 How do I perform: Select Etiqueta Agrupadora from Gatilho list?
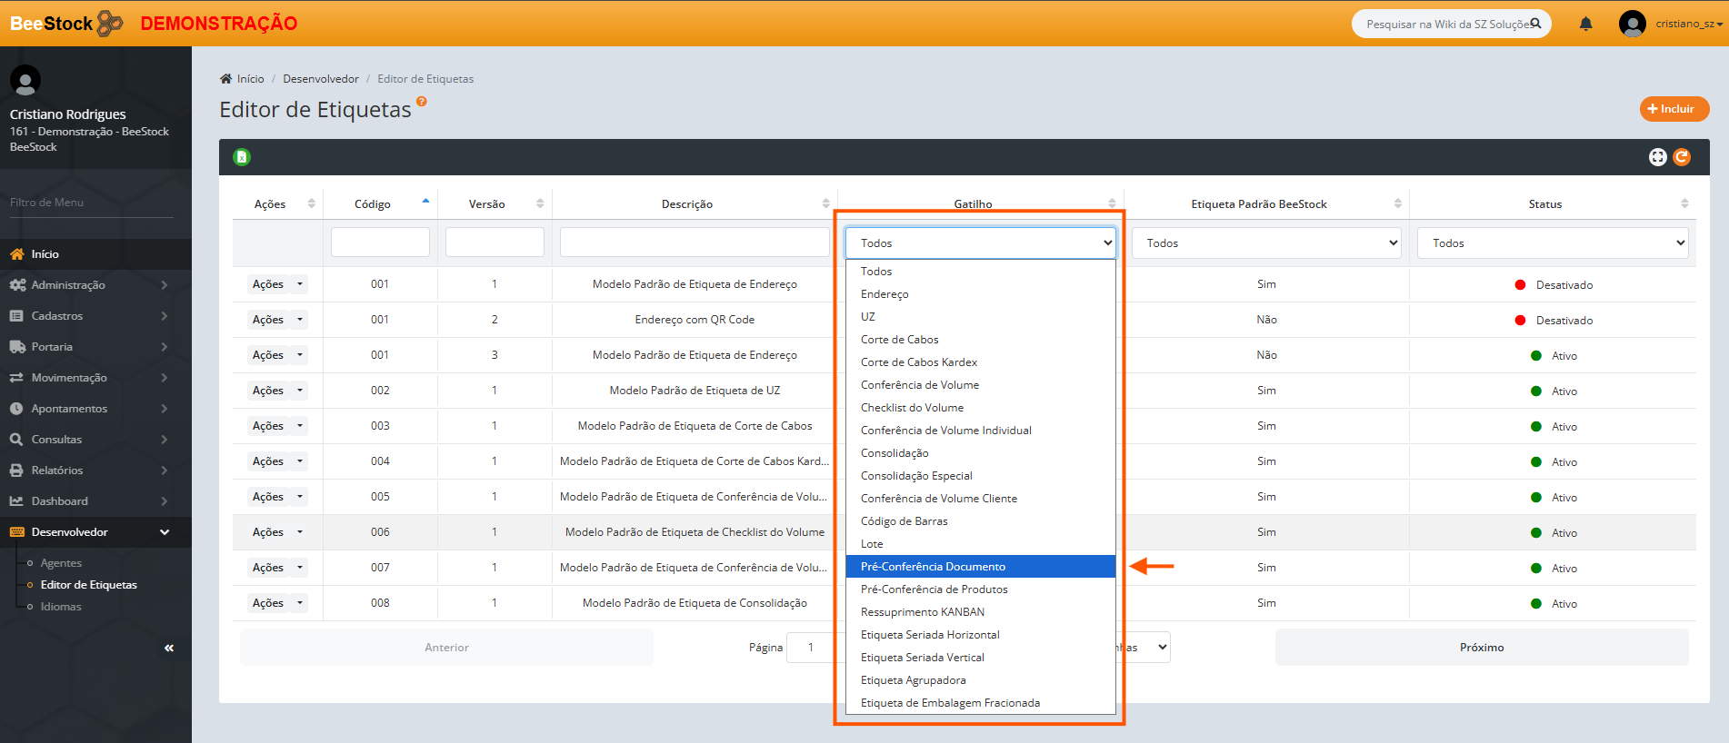(913, 679)
